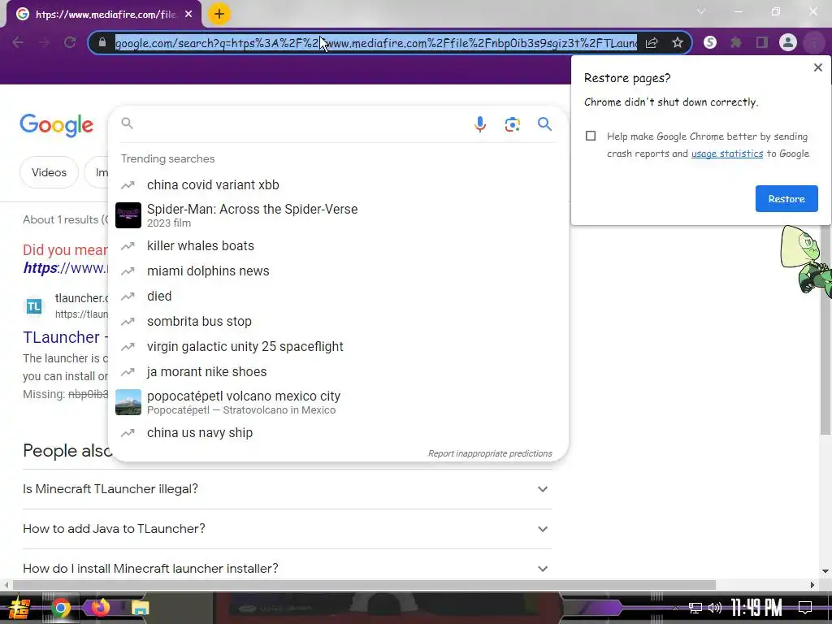Select the Videos filter chip
Image resolution: width=832 pixels, height=624 pixels.
point(49,172)
